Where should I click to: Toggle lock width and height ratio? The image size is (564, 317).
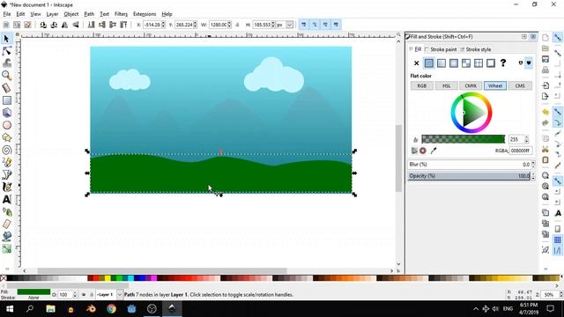(x=237, y=25)
